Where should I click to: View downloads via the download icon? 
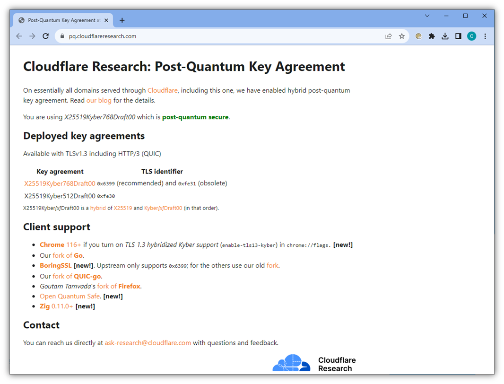(x=445, y=35)
